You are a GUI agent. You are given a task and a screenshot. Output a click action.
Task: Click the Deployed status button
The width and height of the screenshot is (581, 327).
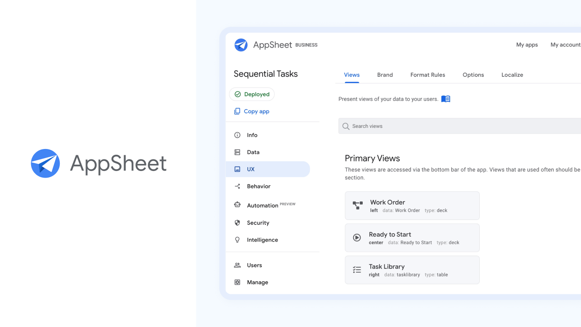252,94
